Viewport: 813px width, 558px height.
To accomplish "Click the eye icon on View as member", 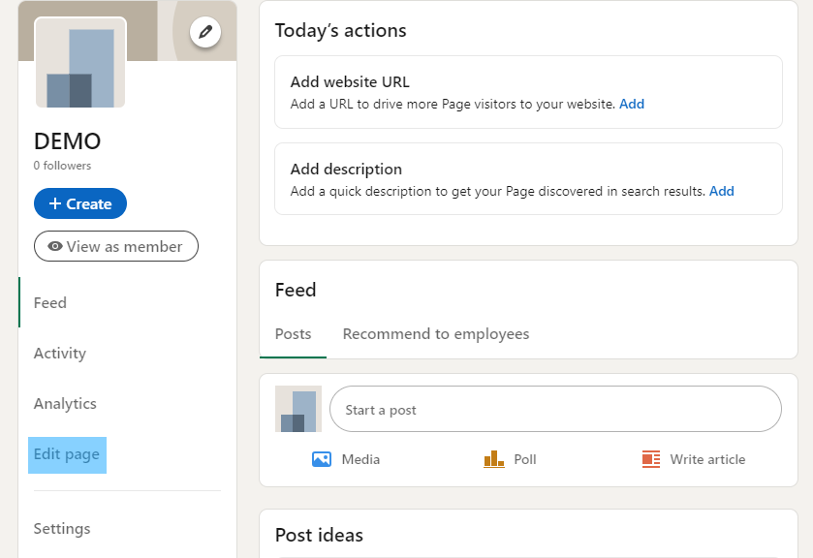I will 55,246.
